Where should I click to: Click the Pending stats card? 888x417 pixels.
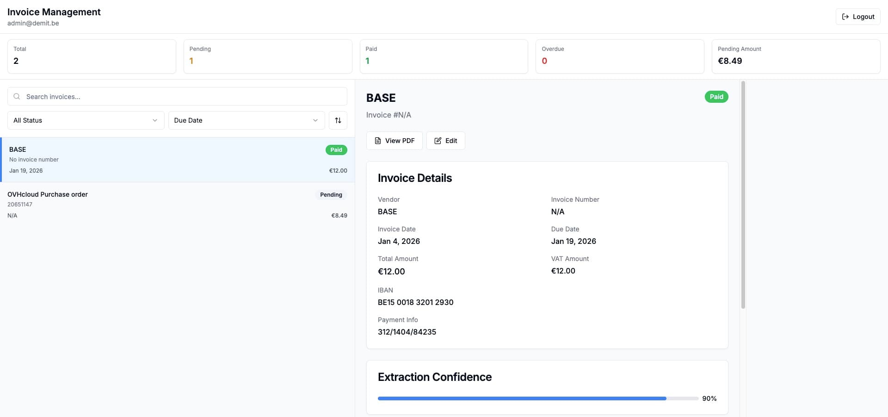pos(267,56)
